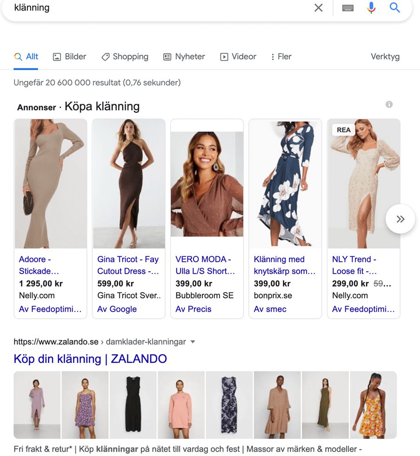Open ad info icon next to Annonser

pos(389,105)
